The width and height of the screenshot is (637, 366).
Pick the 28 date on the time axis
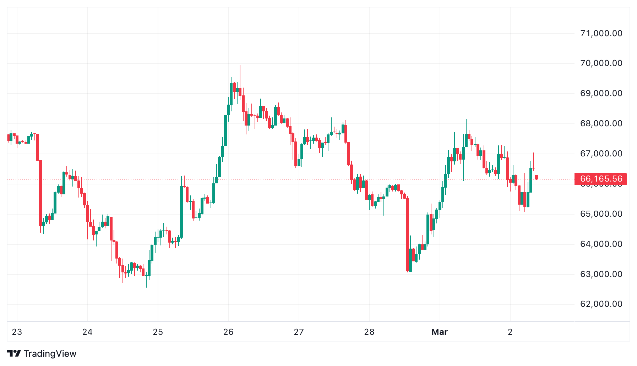click(x=369, y=332)
